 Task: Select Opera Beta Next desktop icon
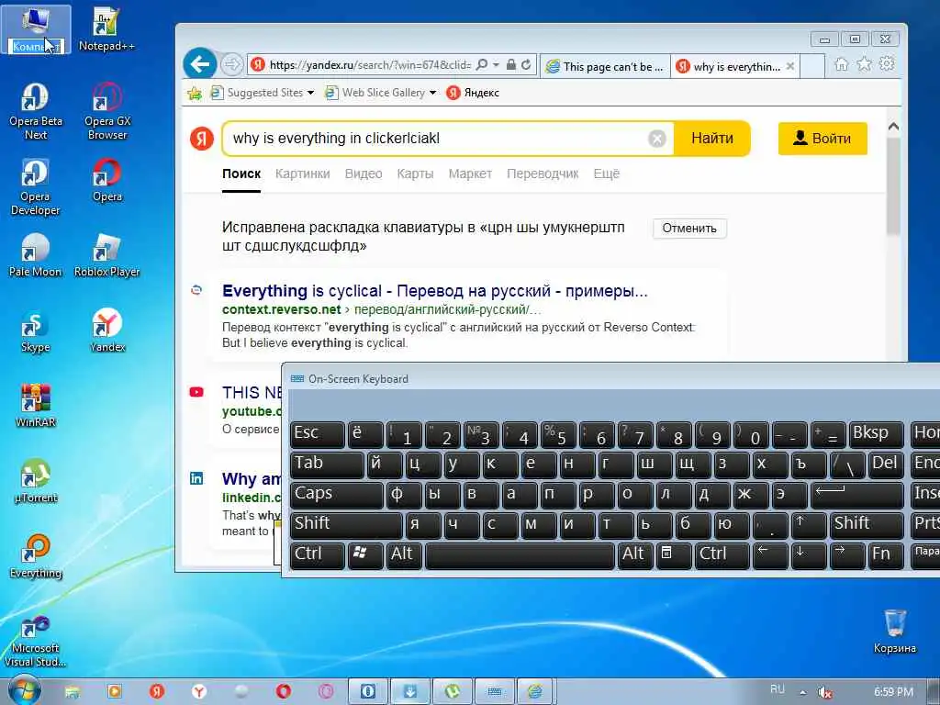[x=36, y=111]
